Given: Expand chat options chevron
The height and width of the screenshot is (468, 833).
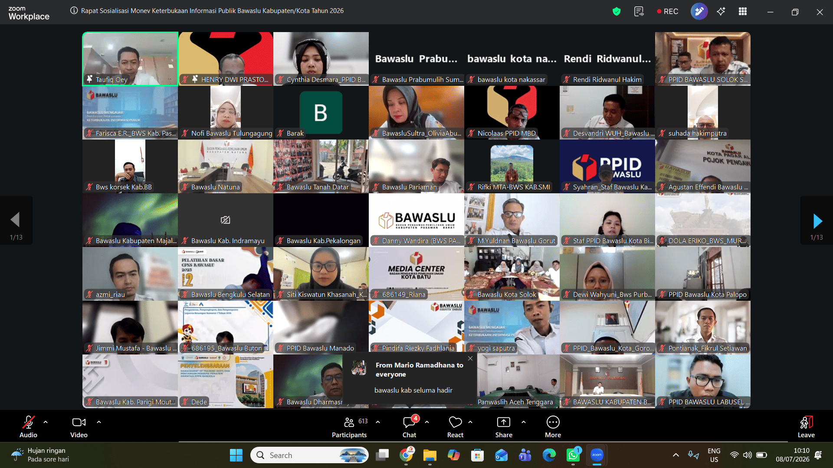Looking at the screenshot, I should tap(427, 422).
